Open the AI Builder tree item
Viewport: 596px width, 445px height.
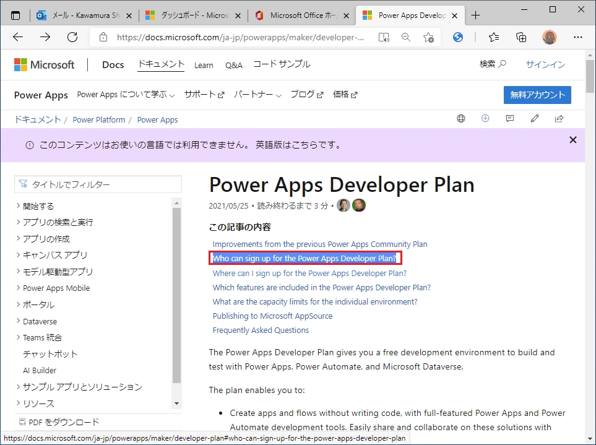click(40, 370)
